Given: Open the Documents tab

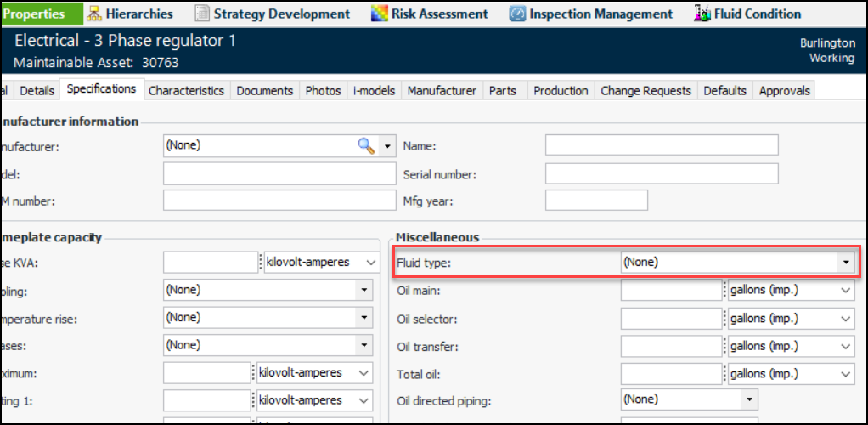Looking at the screenshot, I should (264, 90).
